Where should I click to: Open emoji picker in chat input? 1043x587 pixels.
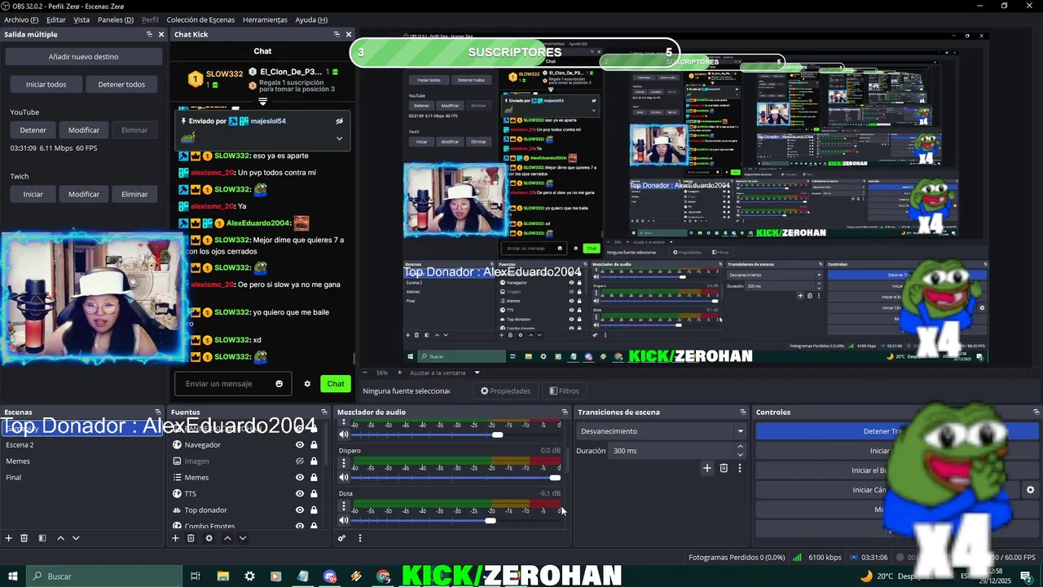[279, 384]
